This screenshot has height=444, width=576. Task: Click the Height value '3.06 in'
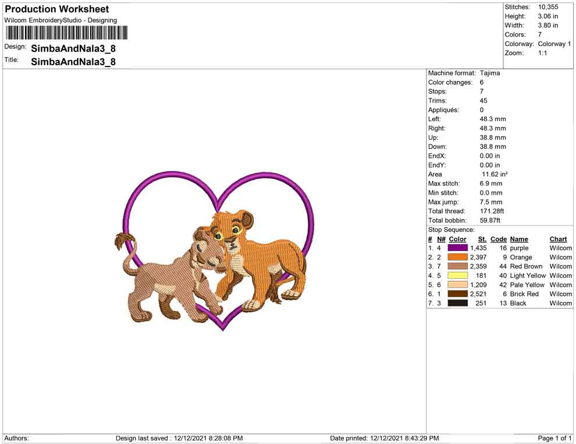click(x=547, y=16)
